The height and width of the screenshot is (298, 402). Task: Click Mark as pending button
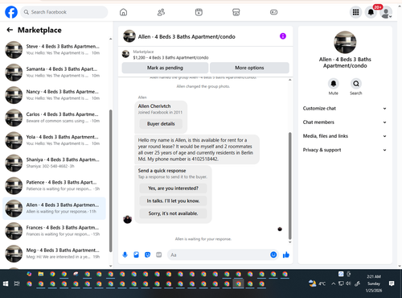(x=165, y=68)
